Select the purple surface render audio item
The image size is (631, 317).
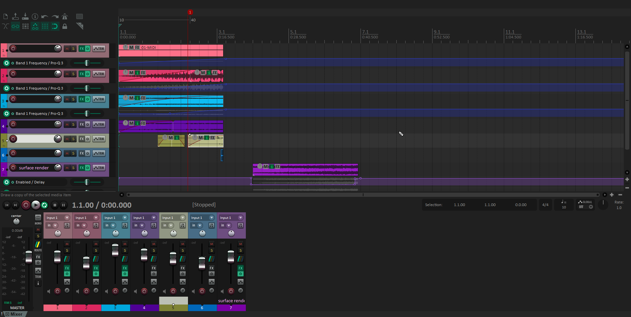click(x=305, y=170)
